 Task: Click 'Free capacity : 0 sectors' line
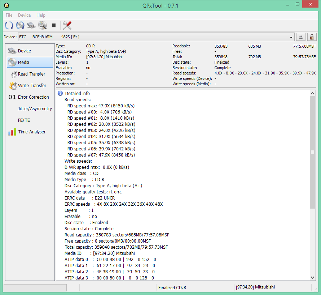[x=108, y=241]
